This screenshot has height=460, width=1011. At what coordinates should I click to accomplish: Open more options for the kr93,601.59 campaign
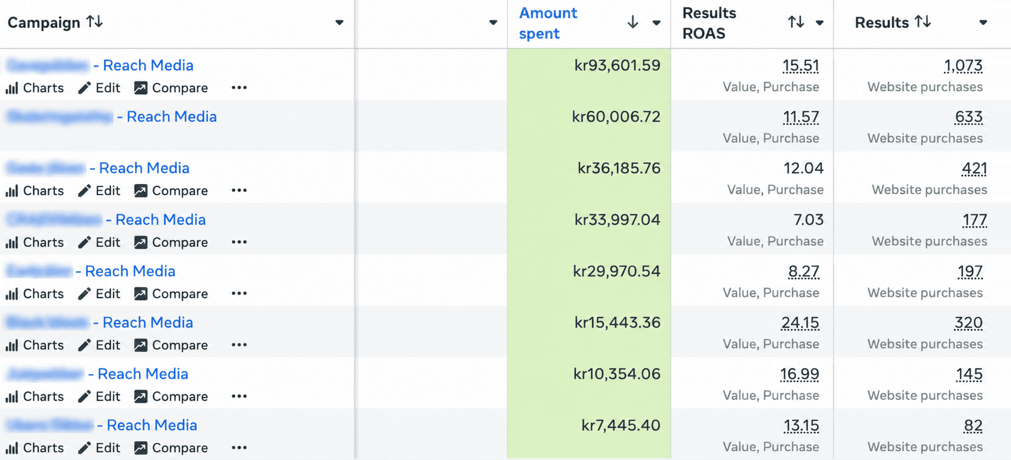[x=239, y=87]
